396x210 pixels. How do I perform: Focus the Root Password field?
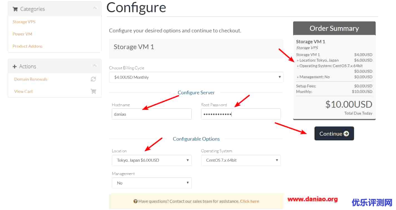(x=241, y=114)
